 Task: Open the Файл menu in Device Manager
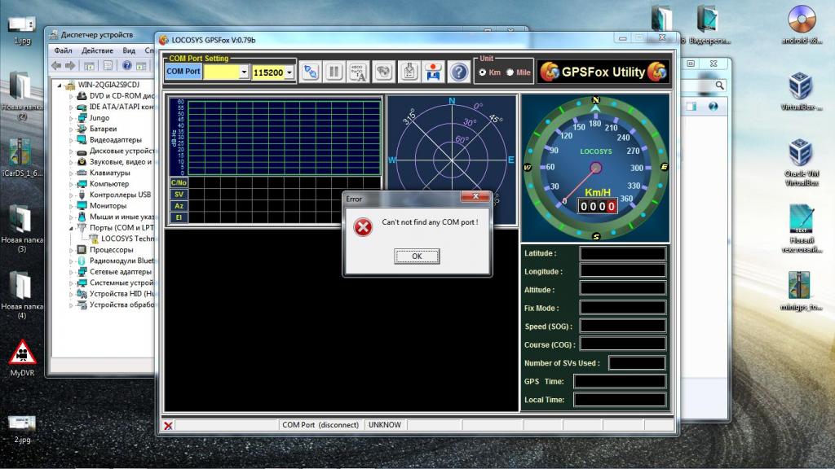(x=63, y=50)
